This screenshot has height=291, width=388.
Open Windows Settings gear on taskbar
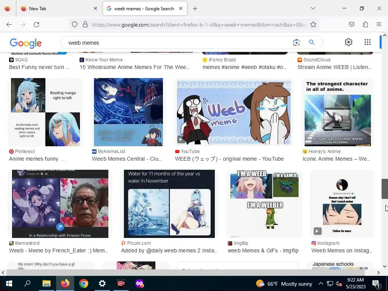click(x=102, y=283)
